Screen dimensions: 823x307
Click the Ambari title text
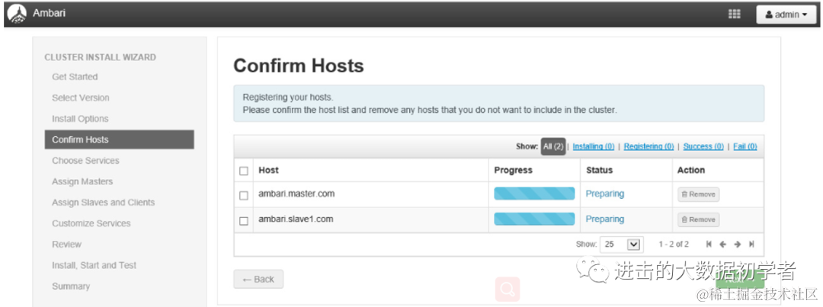[49, 13]
